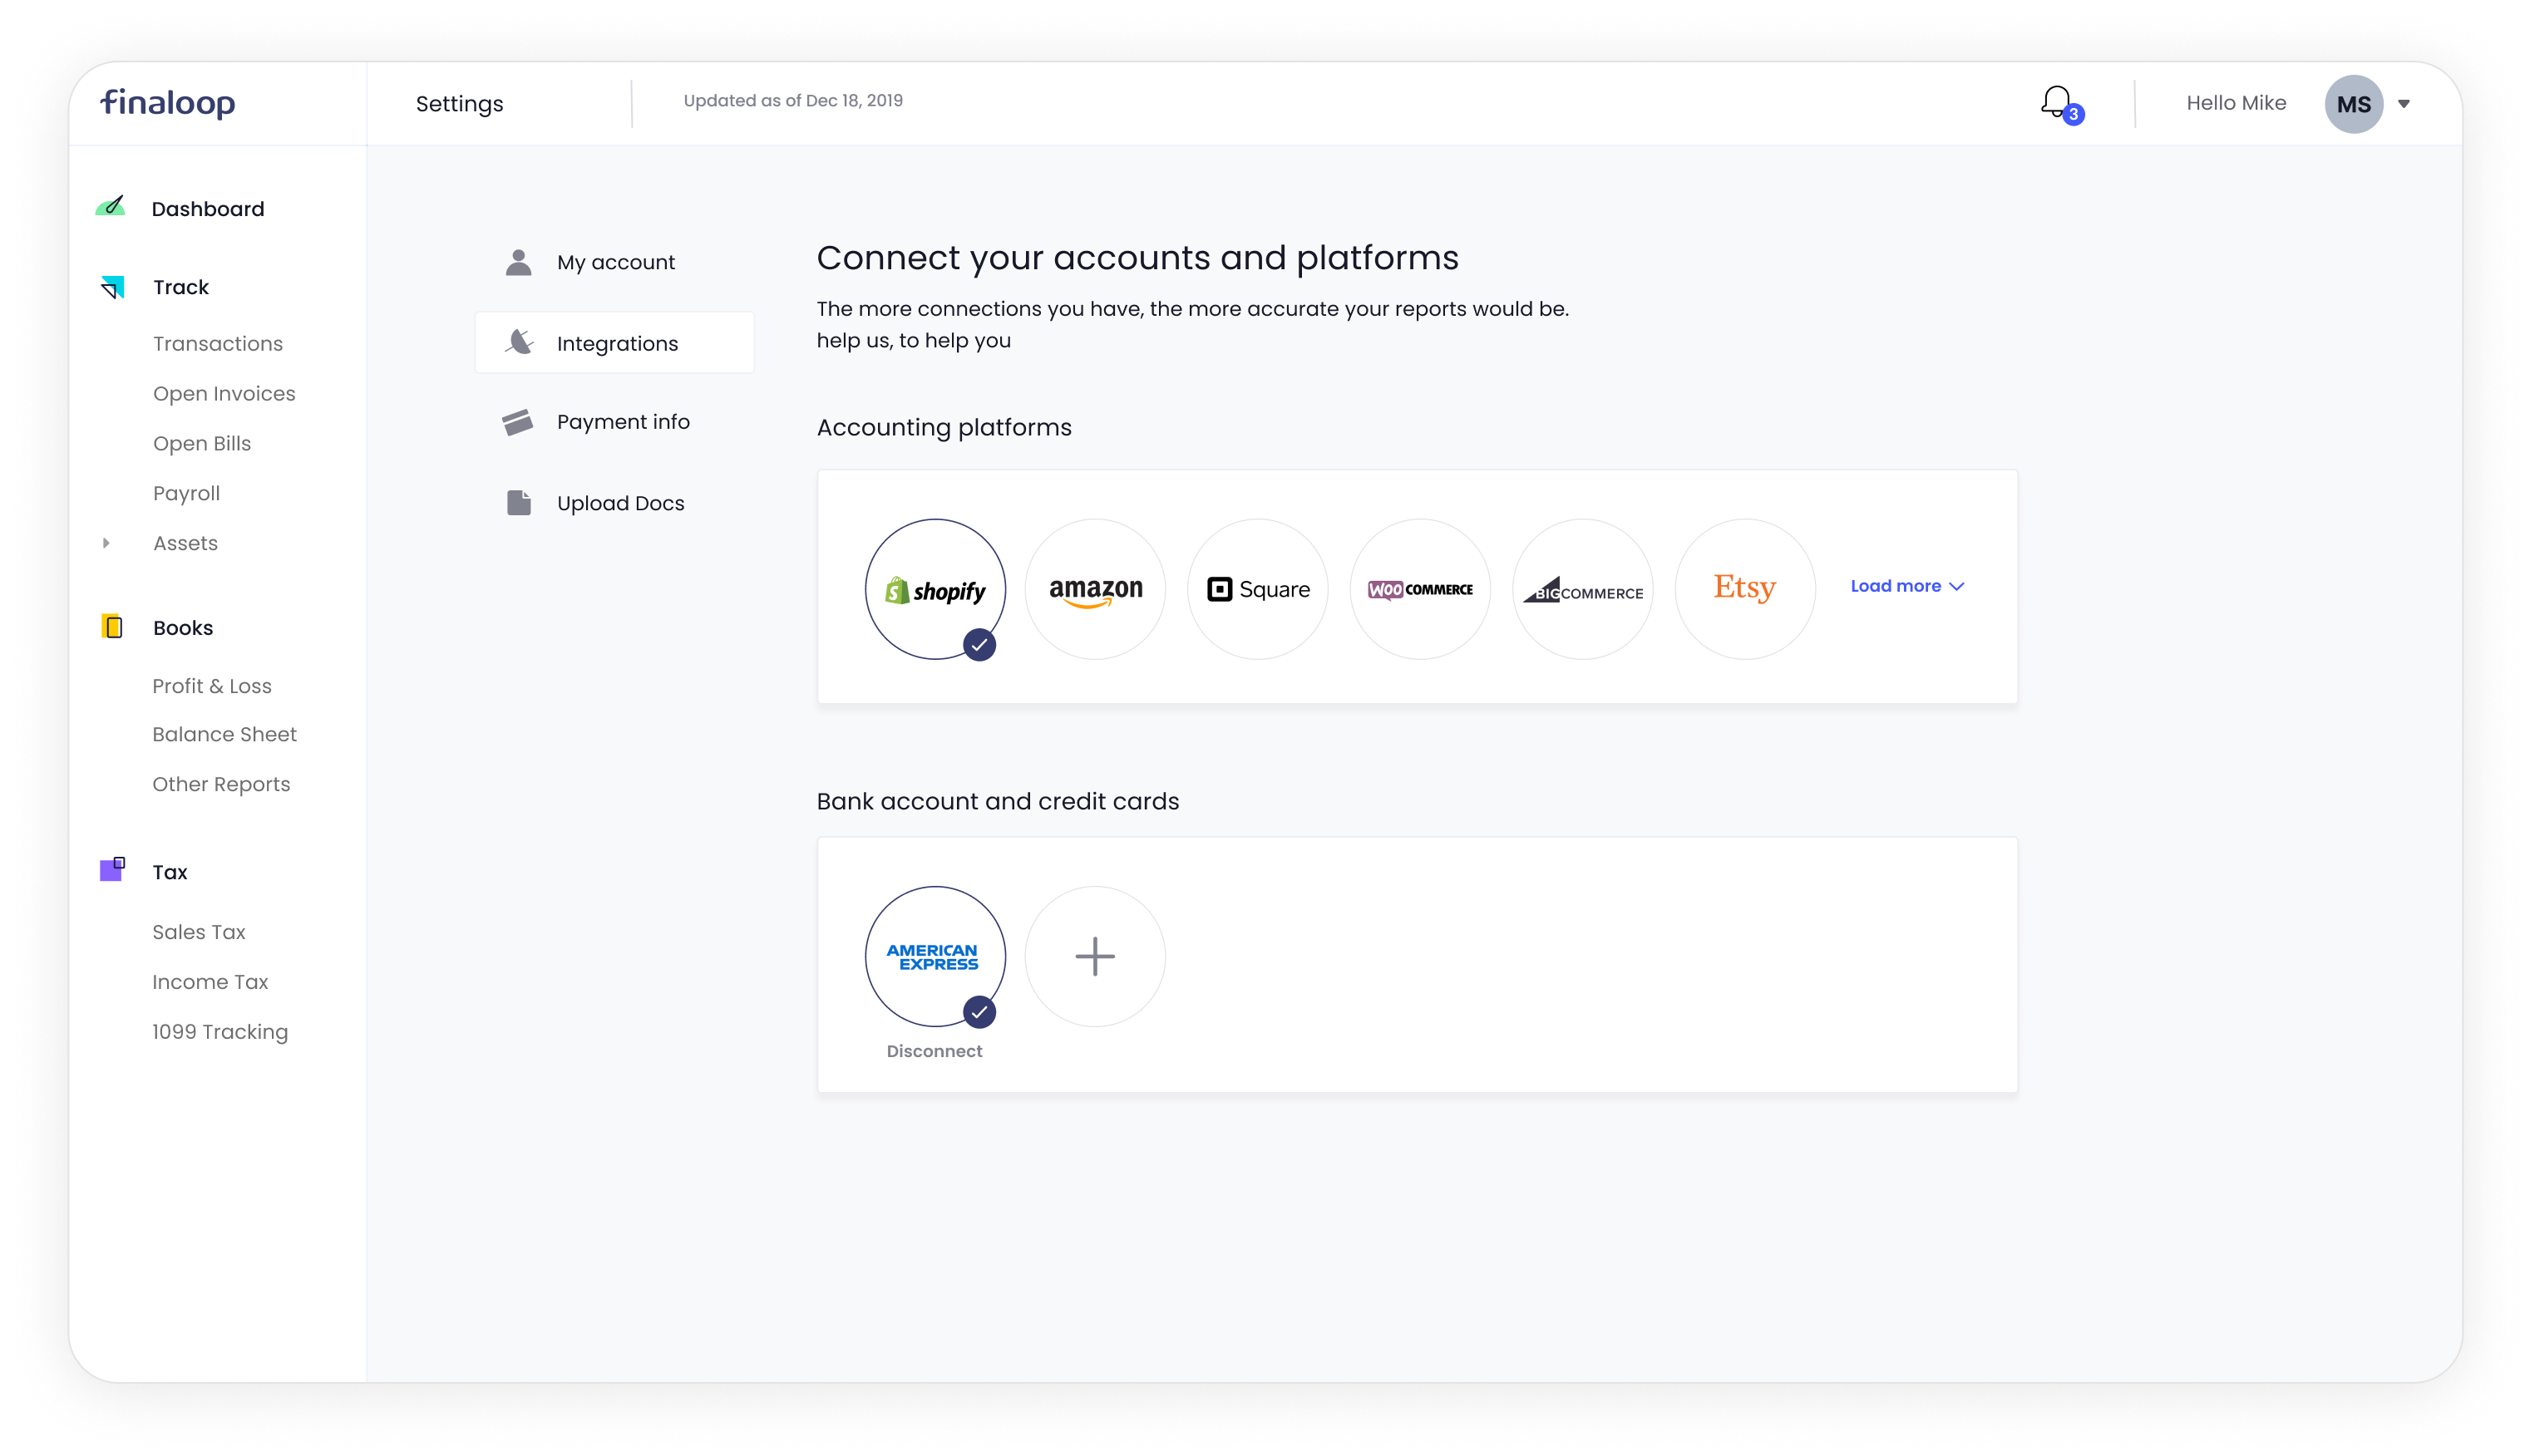Click the Shopify platform logo

coord(935,589)
